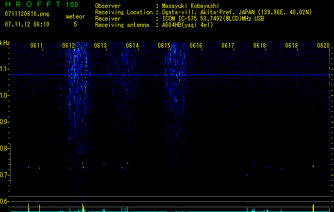Image resolution: width=334 pixels, height=212 pixels.
Task: Click the meteor count label
Action: 75,16
